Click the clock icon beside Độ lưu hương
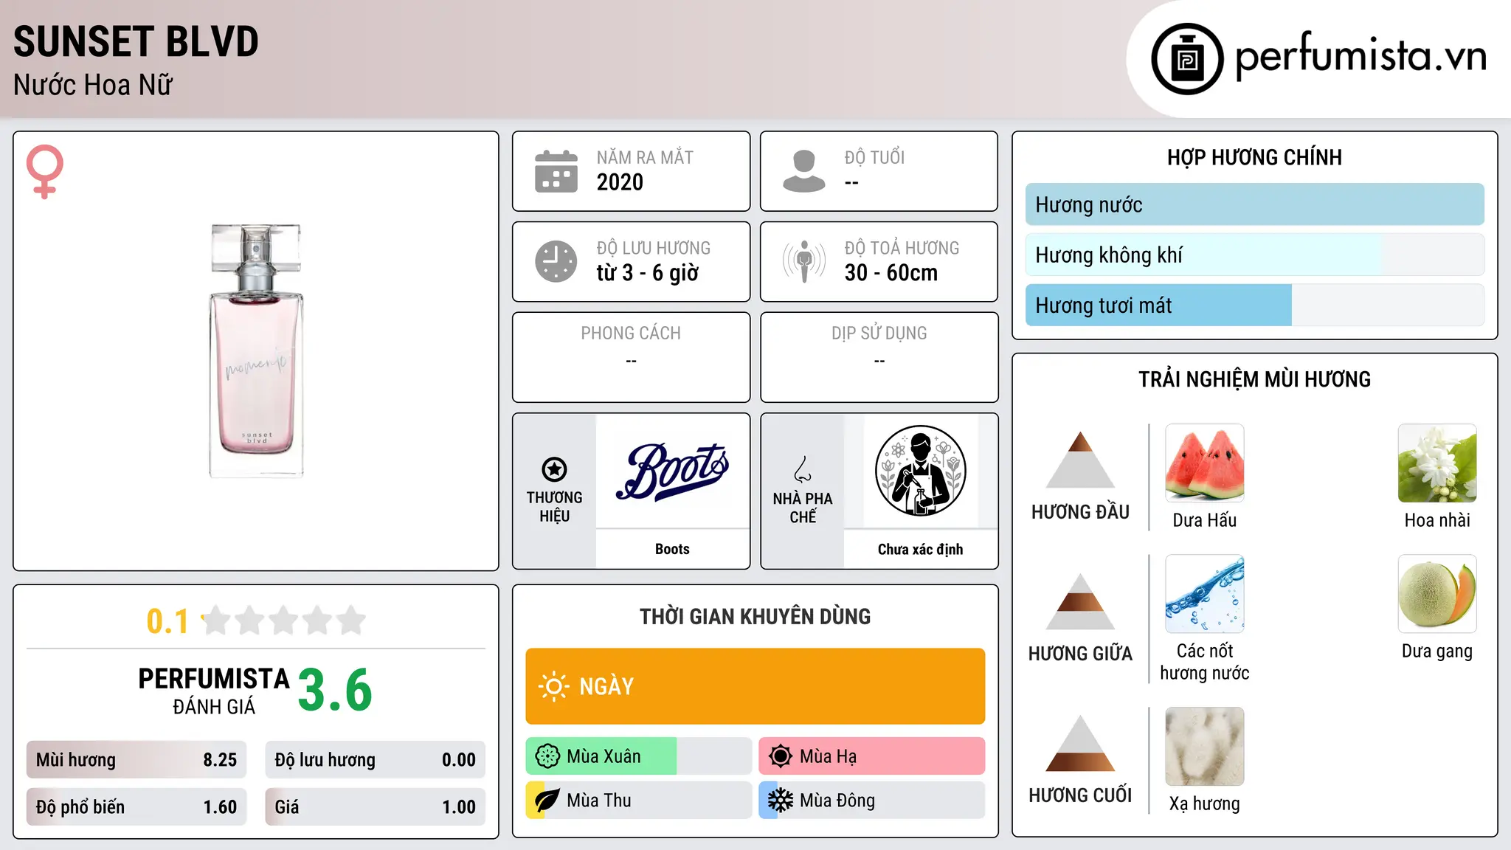Viewport: 1511px width, 850px height. tap(556, 261)
